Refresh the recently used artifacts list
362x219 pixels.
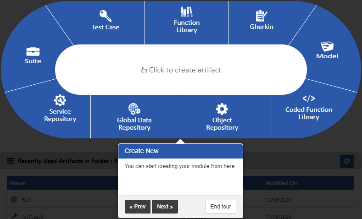346,161
